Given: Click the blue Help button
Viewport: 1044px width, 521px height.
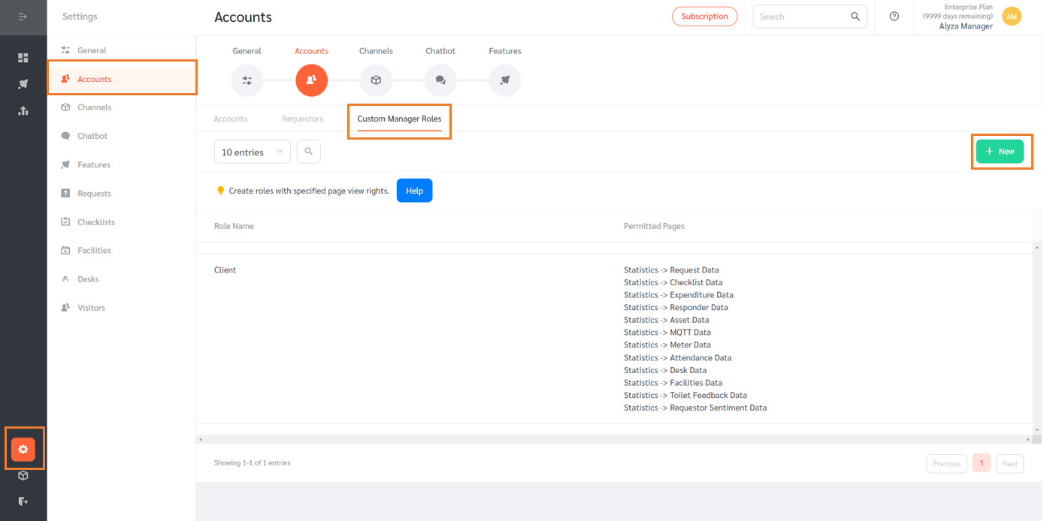Looking at the screenshot, I should [x=414, y=190].
